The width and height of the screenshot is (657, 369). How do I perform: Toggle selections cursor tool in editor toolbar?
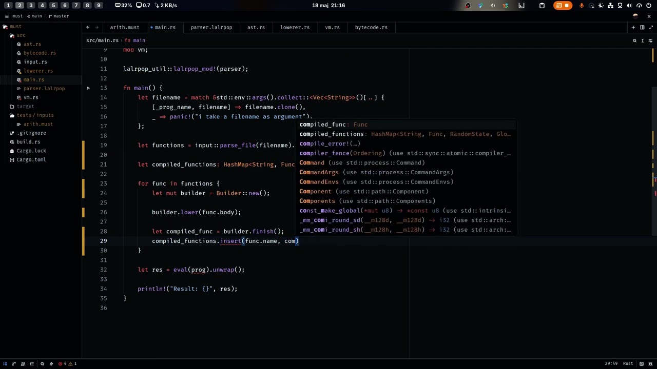click(x=643, y=40)
